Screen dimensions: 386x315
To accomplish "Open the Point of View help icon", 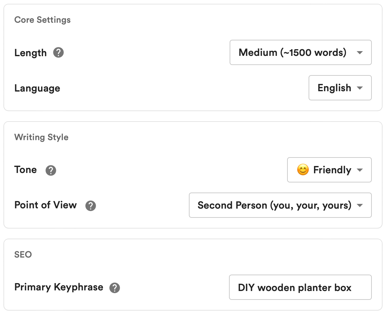I will coord(91,206).
